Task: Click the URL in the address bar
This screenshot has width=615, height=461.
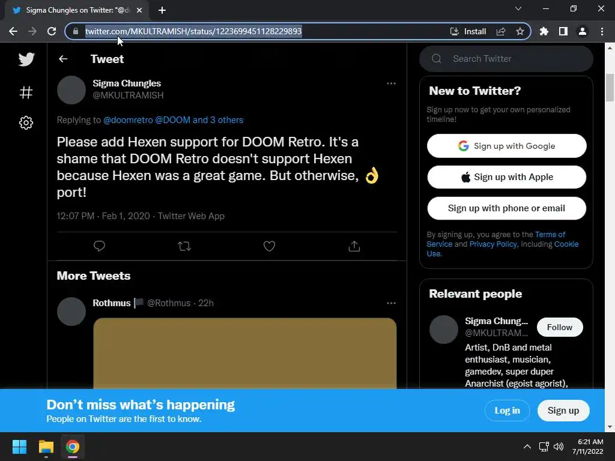Action: 193,31
